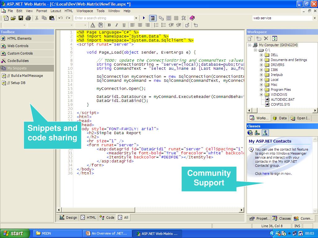Open the Tools menu
Screen dimensions: 318x238
pyautogui.click(x=100, y=11)
